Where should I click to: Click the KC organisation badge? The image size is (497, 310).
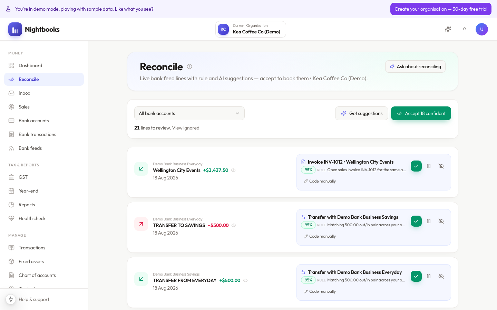tap(223, 29)
